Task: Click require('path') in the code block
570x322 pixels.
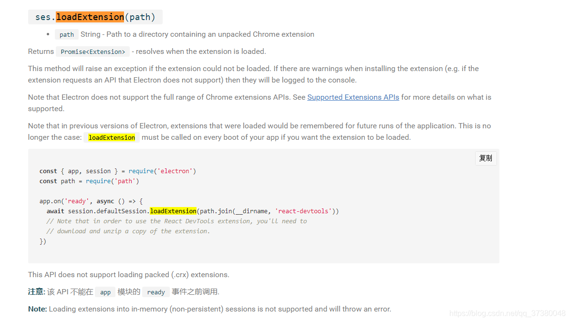Action: click(x=112, y=181)
